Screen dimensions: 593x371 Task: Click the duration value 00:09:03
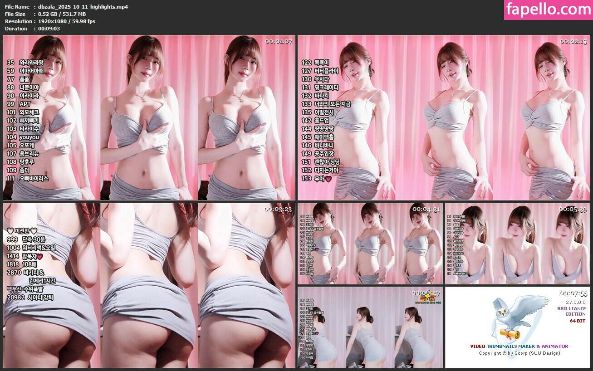(49, 29)
